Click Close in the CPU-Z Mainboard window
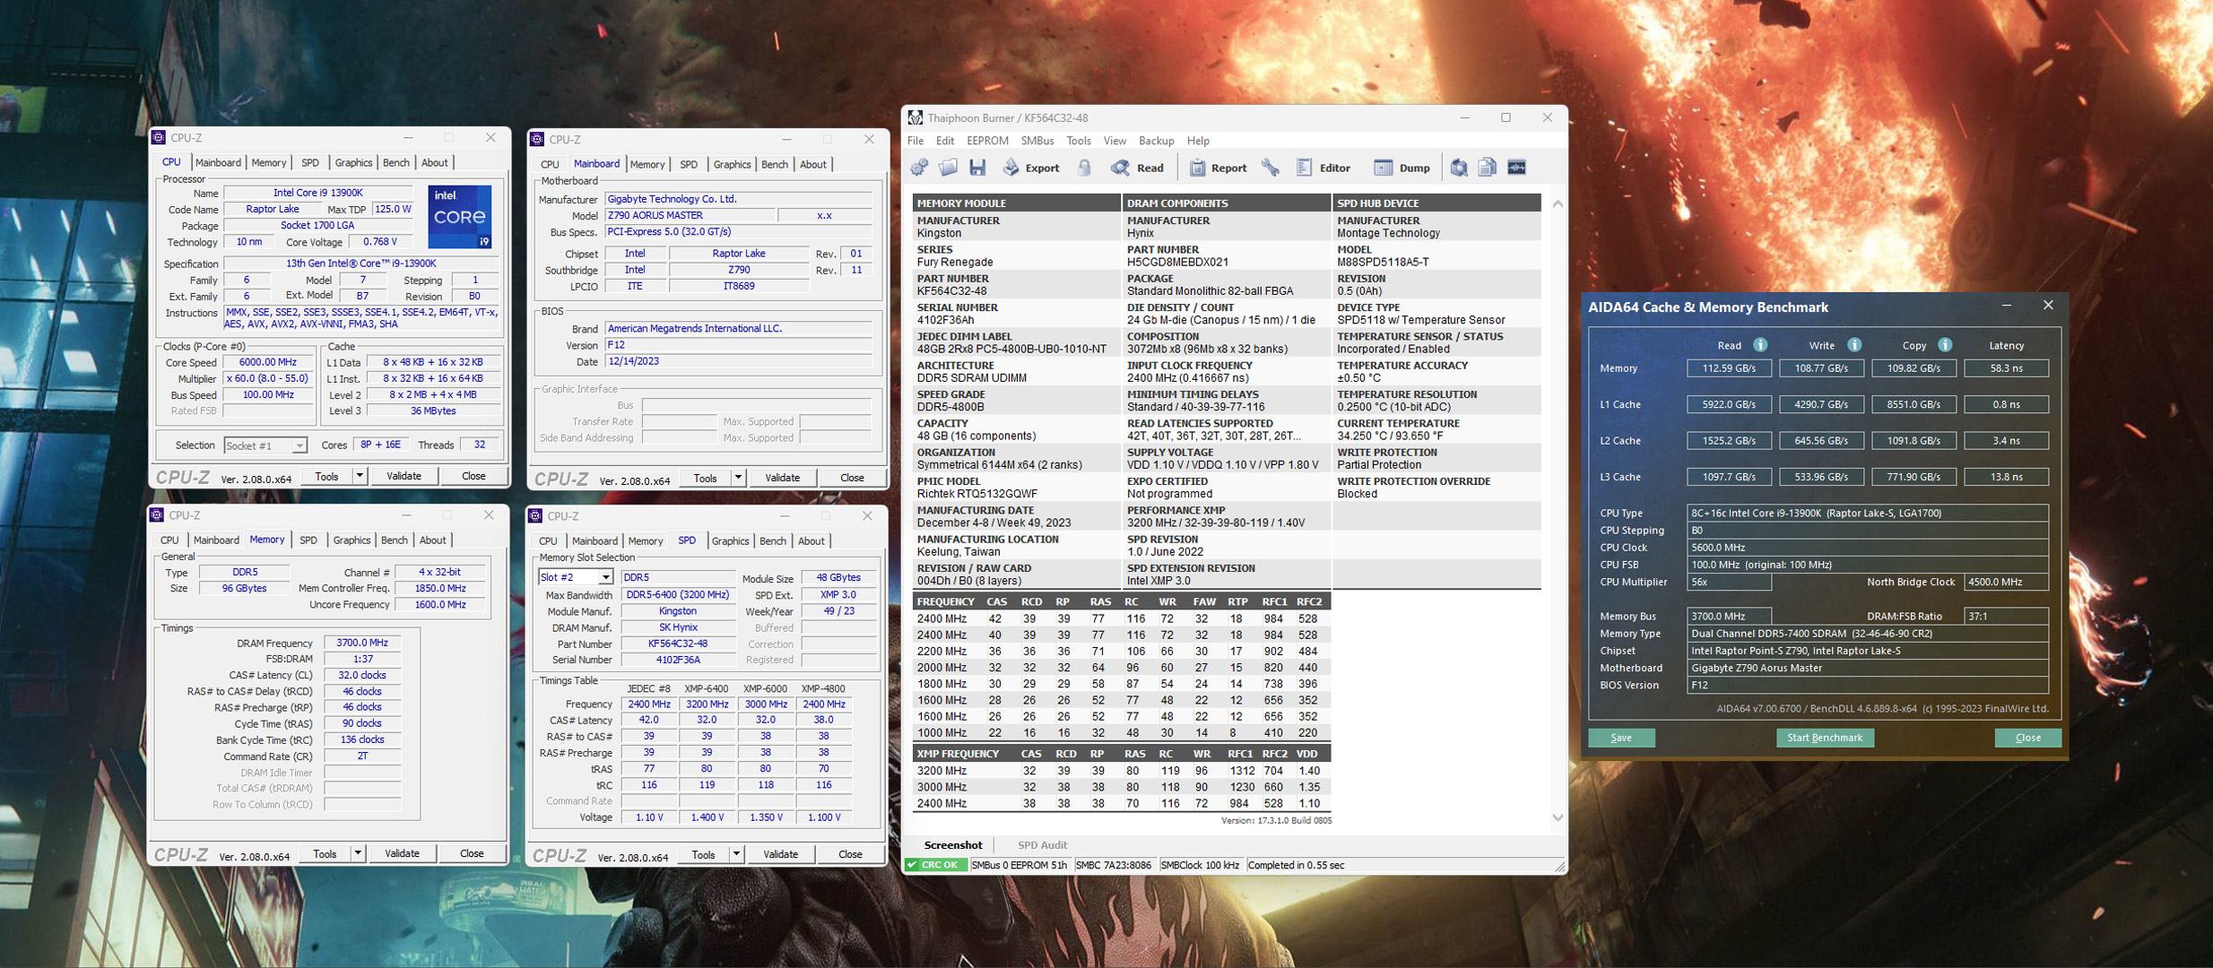This screenshot has height=968, width=2213. tap(852, 478)
